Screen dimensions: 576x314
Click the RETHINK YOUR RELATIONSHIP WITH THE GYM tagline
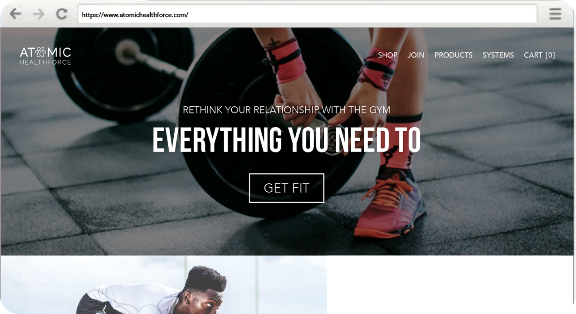287,110
